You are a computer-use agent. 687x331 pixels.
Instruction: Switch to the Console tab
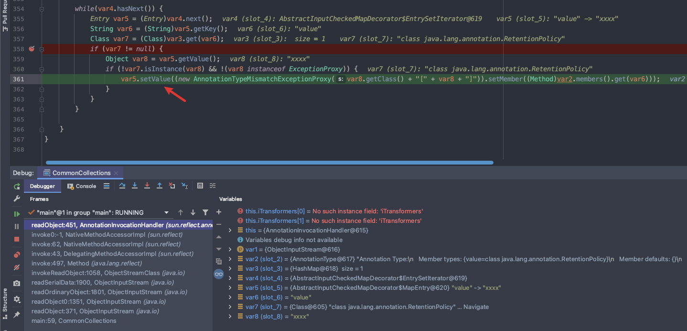[82, 186]
